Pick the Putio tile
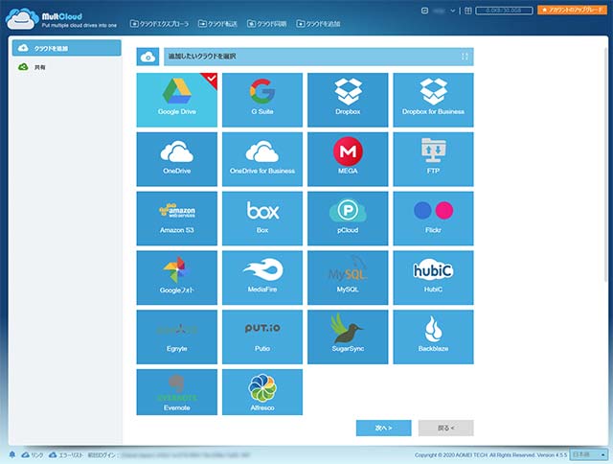 262,336
